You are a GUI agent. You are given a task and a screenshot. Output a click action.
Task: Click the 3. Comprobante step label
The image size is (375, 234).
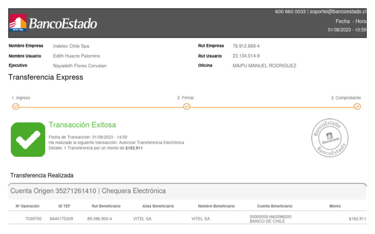coord(346,98)
